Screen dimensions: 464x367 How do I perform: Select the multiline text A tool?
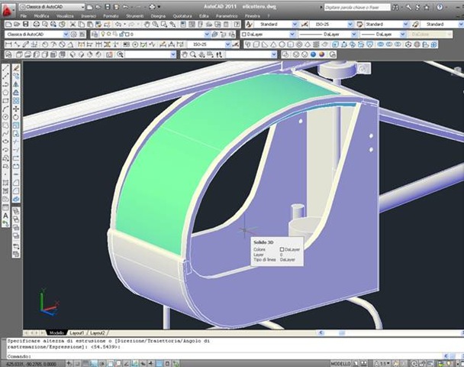click(x=6, y=216)
